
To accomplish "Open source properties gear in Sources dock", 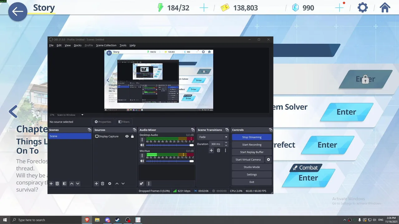I will click(110, 184).
